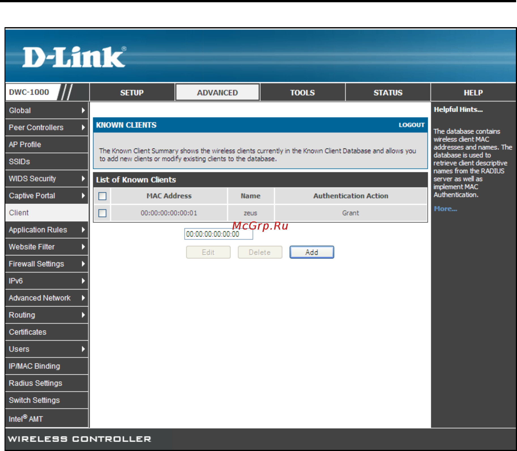The image size is (517, 451).
Task: Click the Add button
Action: (x=312, y=252)
